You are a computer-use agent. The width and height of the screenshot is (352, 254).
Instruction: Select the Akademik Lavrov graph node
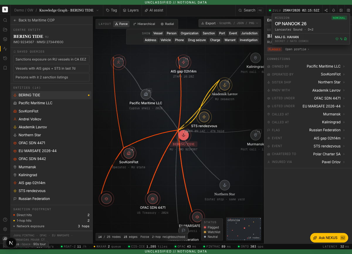click(x=225, y=85)
